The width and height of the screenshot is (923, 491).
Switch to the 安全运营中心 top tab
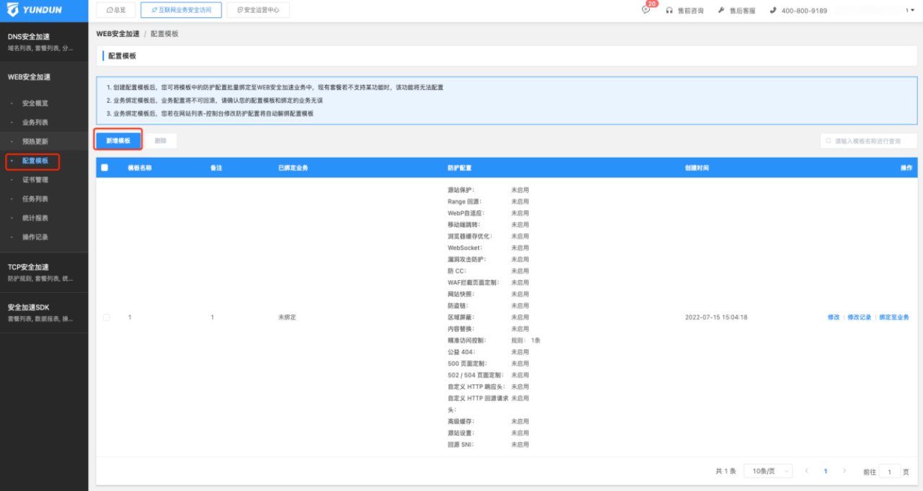(257, 11)
